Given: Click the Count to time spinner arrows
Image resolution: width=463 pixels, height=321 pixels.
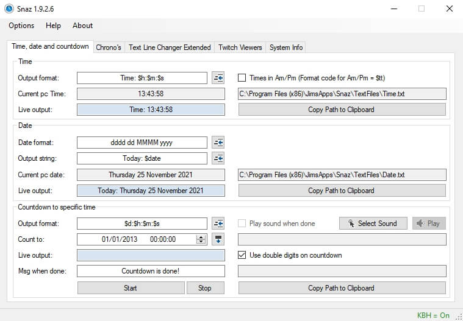Looking at the screenshot, I should 201,239.
